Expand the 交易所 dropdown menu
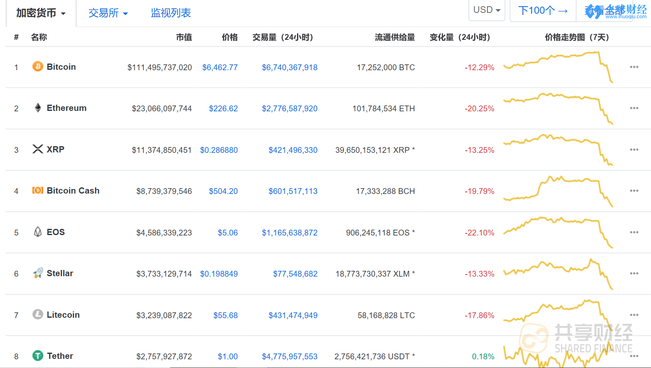 (108, 13)
